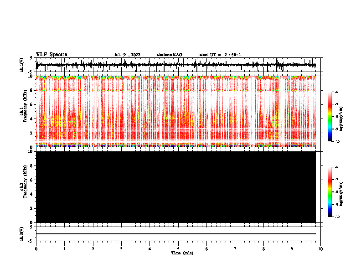This screenshot has height=279, width=361.
Task: Click the "VLF Spectra" plot title
Action: (x=52, y=55)
